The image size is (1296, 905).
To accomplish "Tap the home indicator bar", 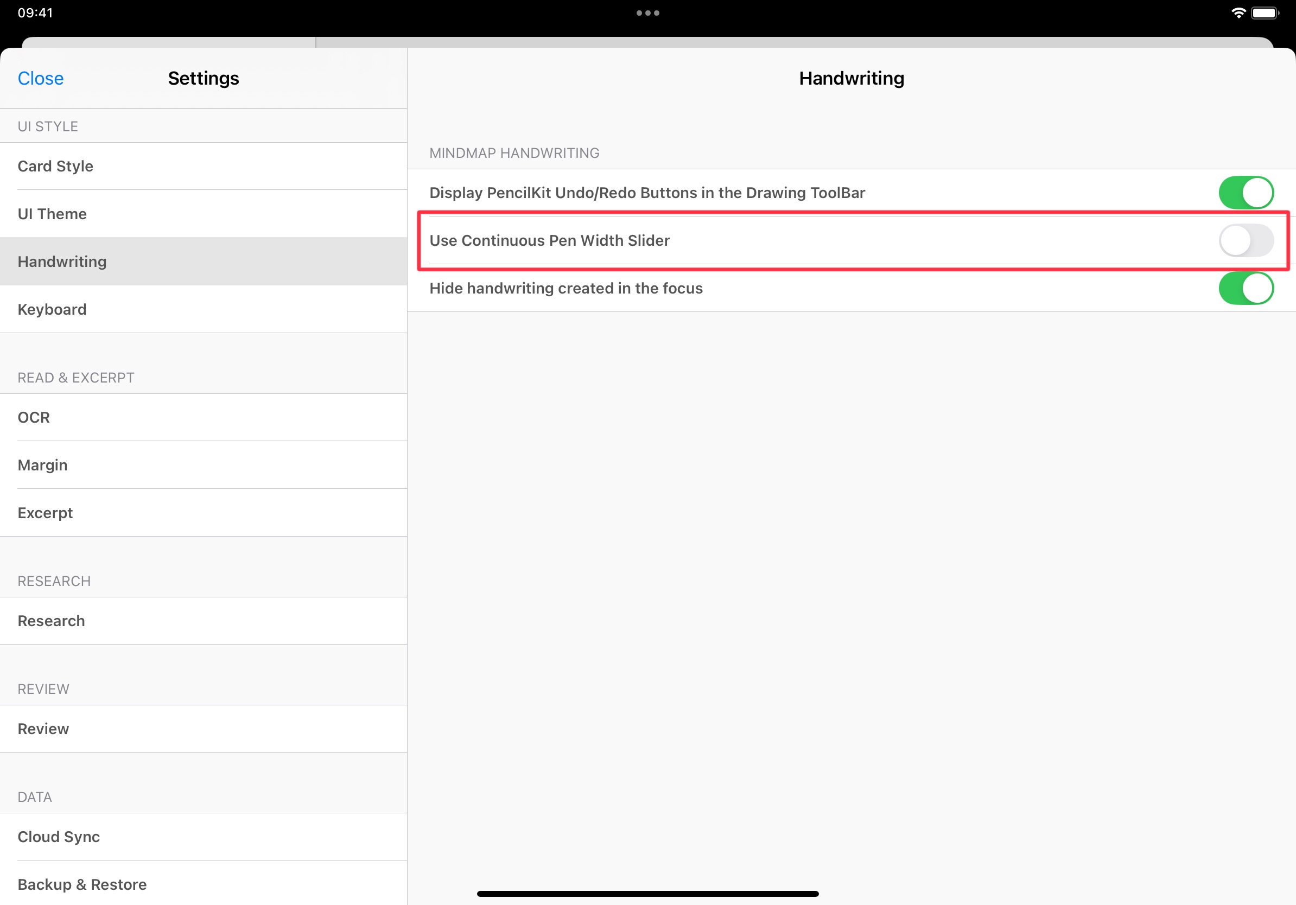I will (647, 894).
